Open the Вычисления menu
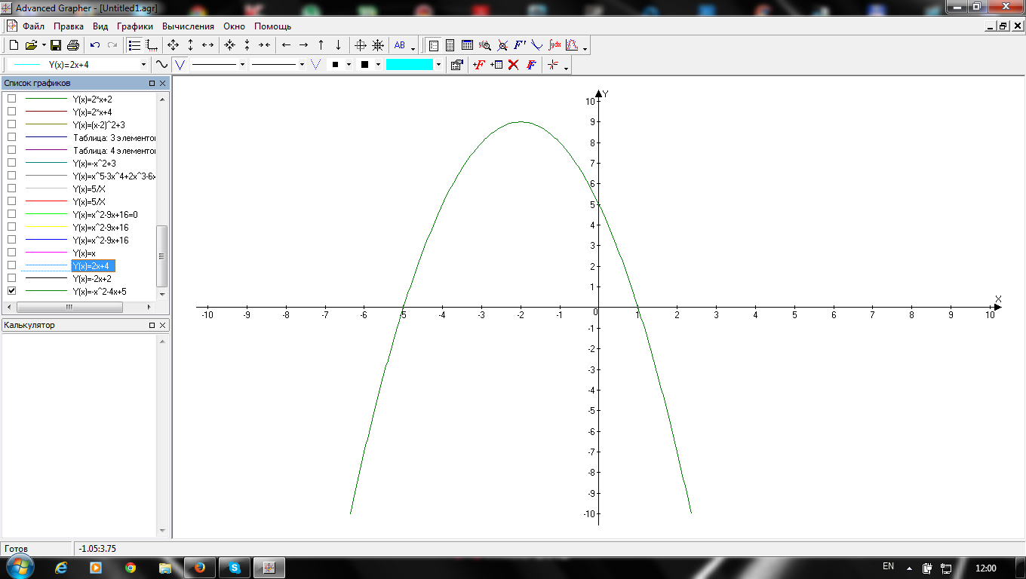 coord(188,26)
